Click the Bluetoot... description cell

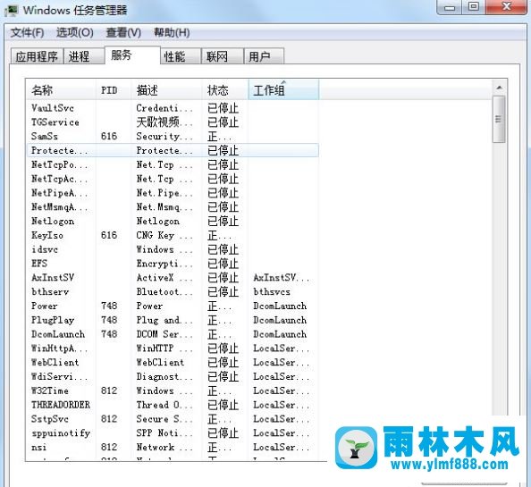[x=164, y=291]
